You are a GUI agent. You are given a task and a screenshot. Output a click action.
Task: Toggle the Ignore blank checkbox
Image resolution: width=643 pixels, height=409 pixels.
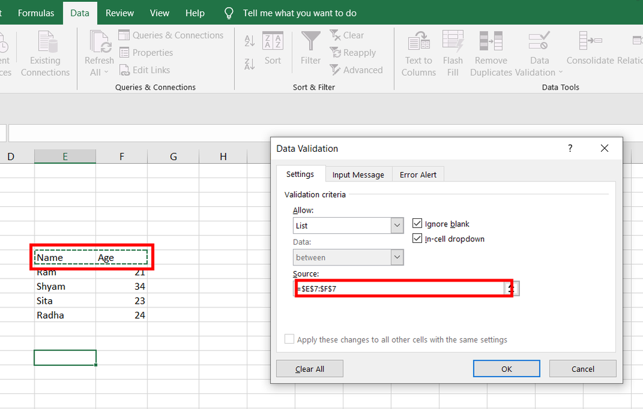[417, 223]
